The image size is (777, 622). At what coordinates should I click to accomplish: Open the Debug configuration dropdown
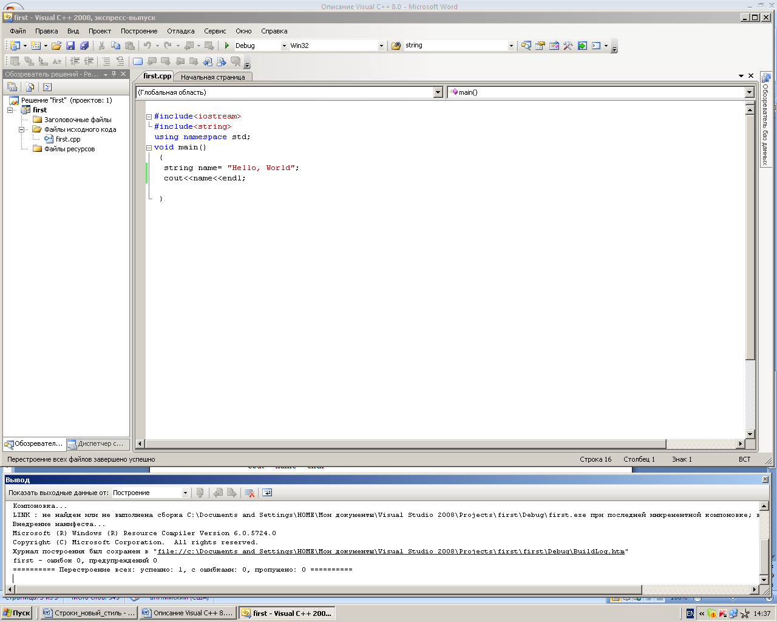tap(283, 46)
